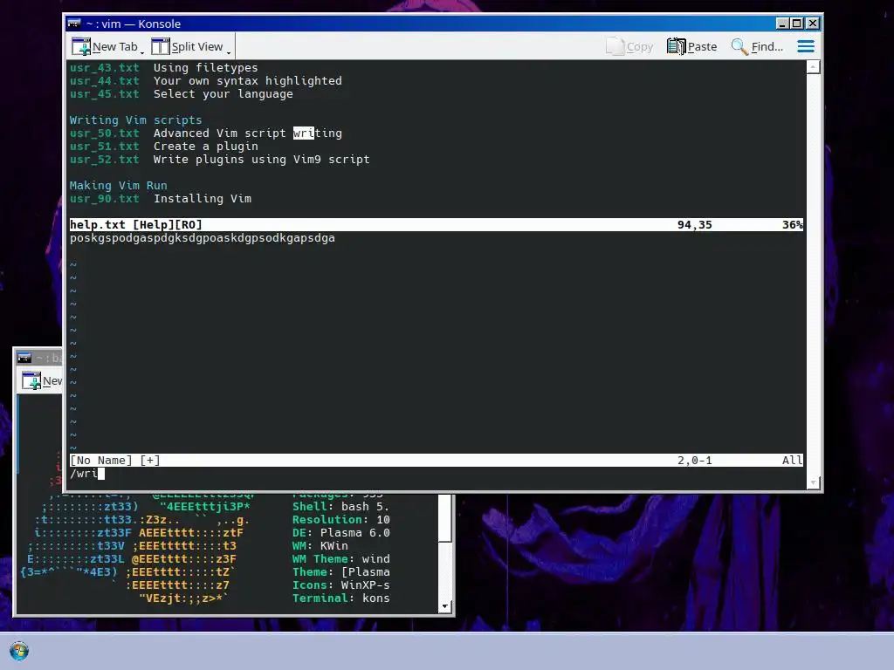This screenshot has width=894, height=670.
Task: Minimize the vim Konsole window
Action: pyautogui.click(x=782, y=24)
